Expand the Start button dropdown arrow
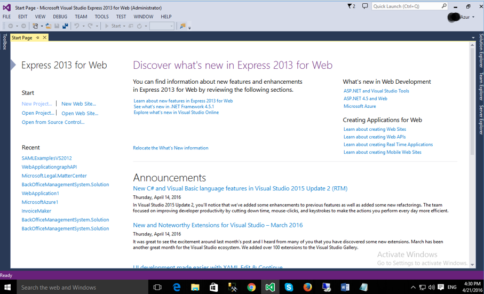The image size is (484, 294). pyautogui.click(x=124, y=26)
